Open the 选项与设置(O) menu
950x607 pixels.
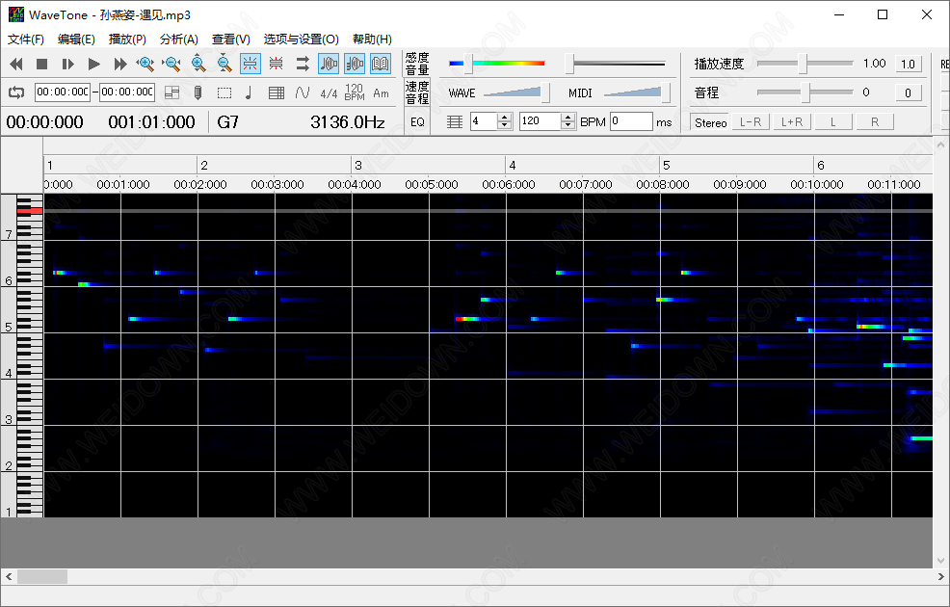click(x=302, y=40)
